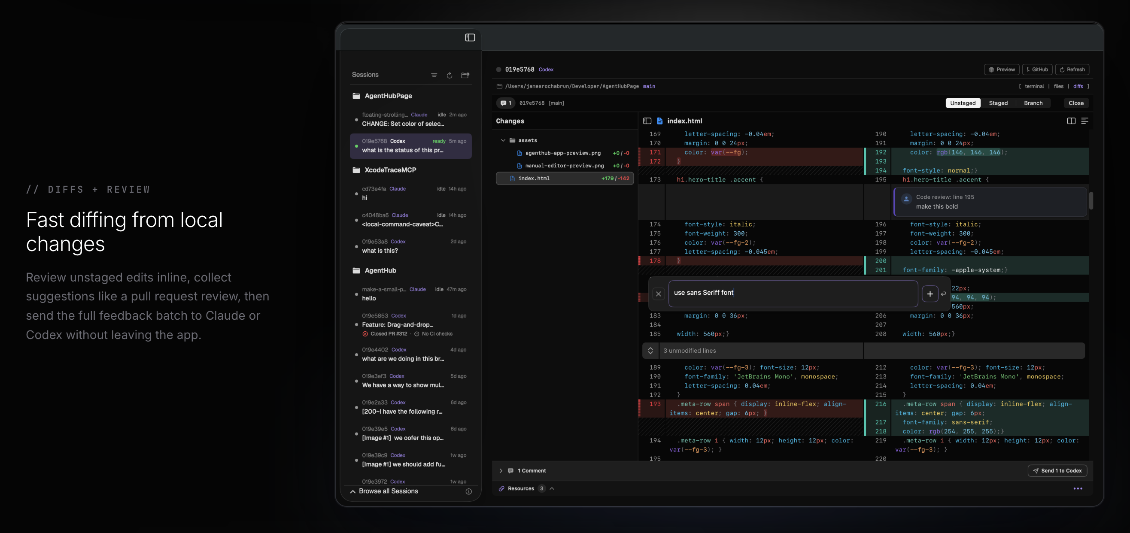
Task: Click the main branch label
Action: tap(649, 86)
